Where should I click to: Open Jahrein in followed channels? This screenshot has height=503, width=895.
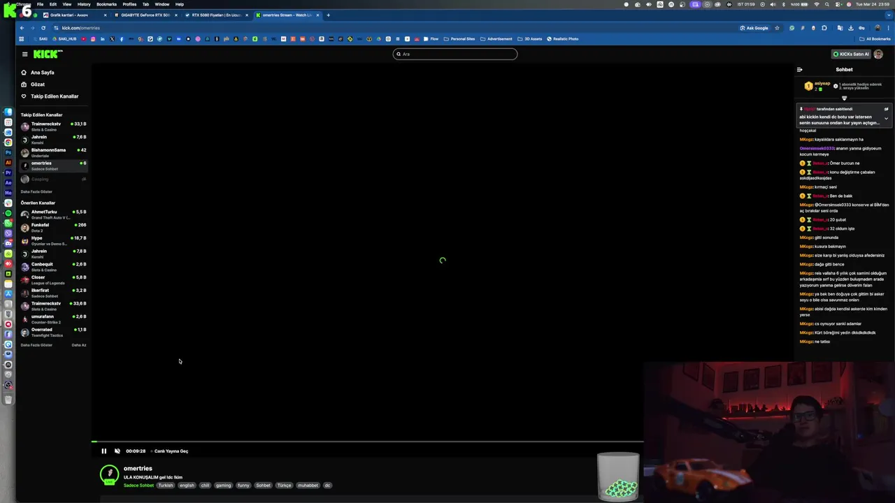click(x=54, y=140)
